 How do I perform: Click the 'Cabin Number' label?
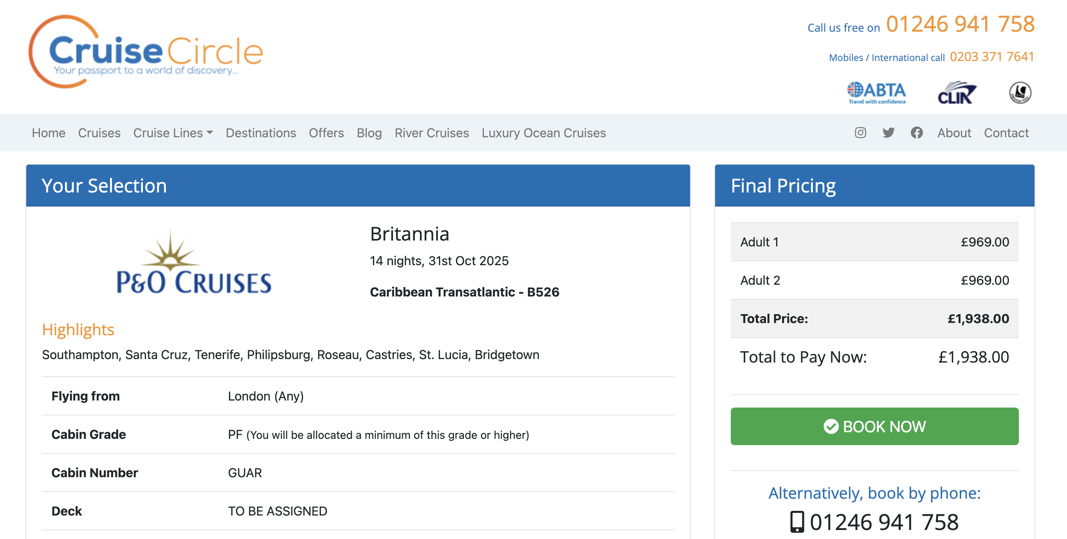coord(94,473)
